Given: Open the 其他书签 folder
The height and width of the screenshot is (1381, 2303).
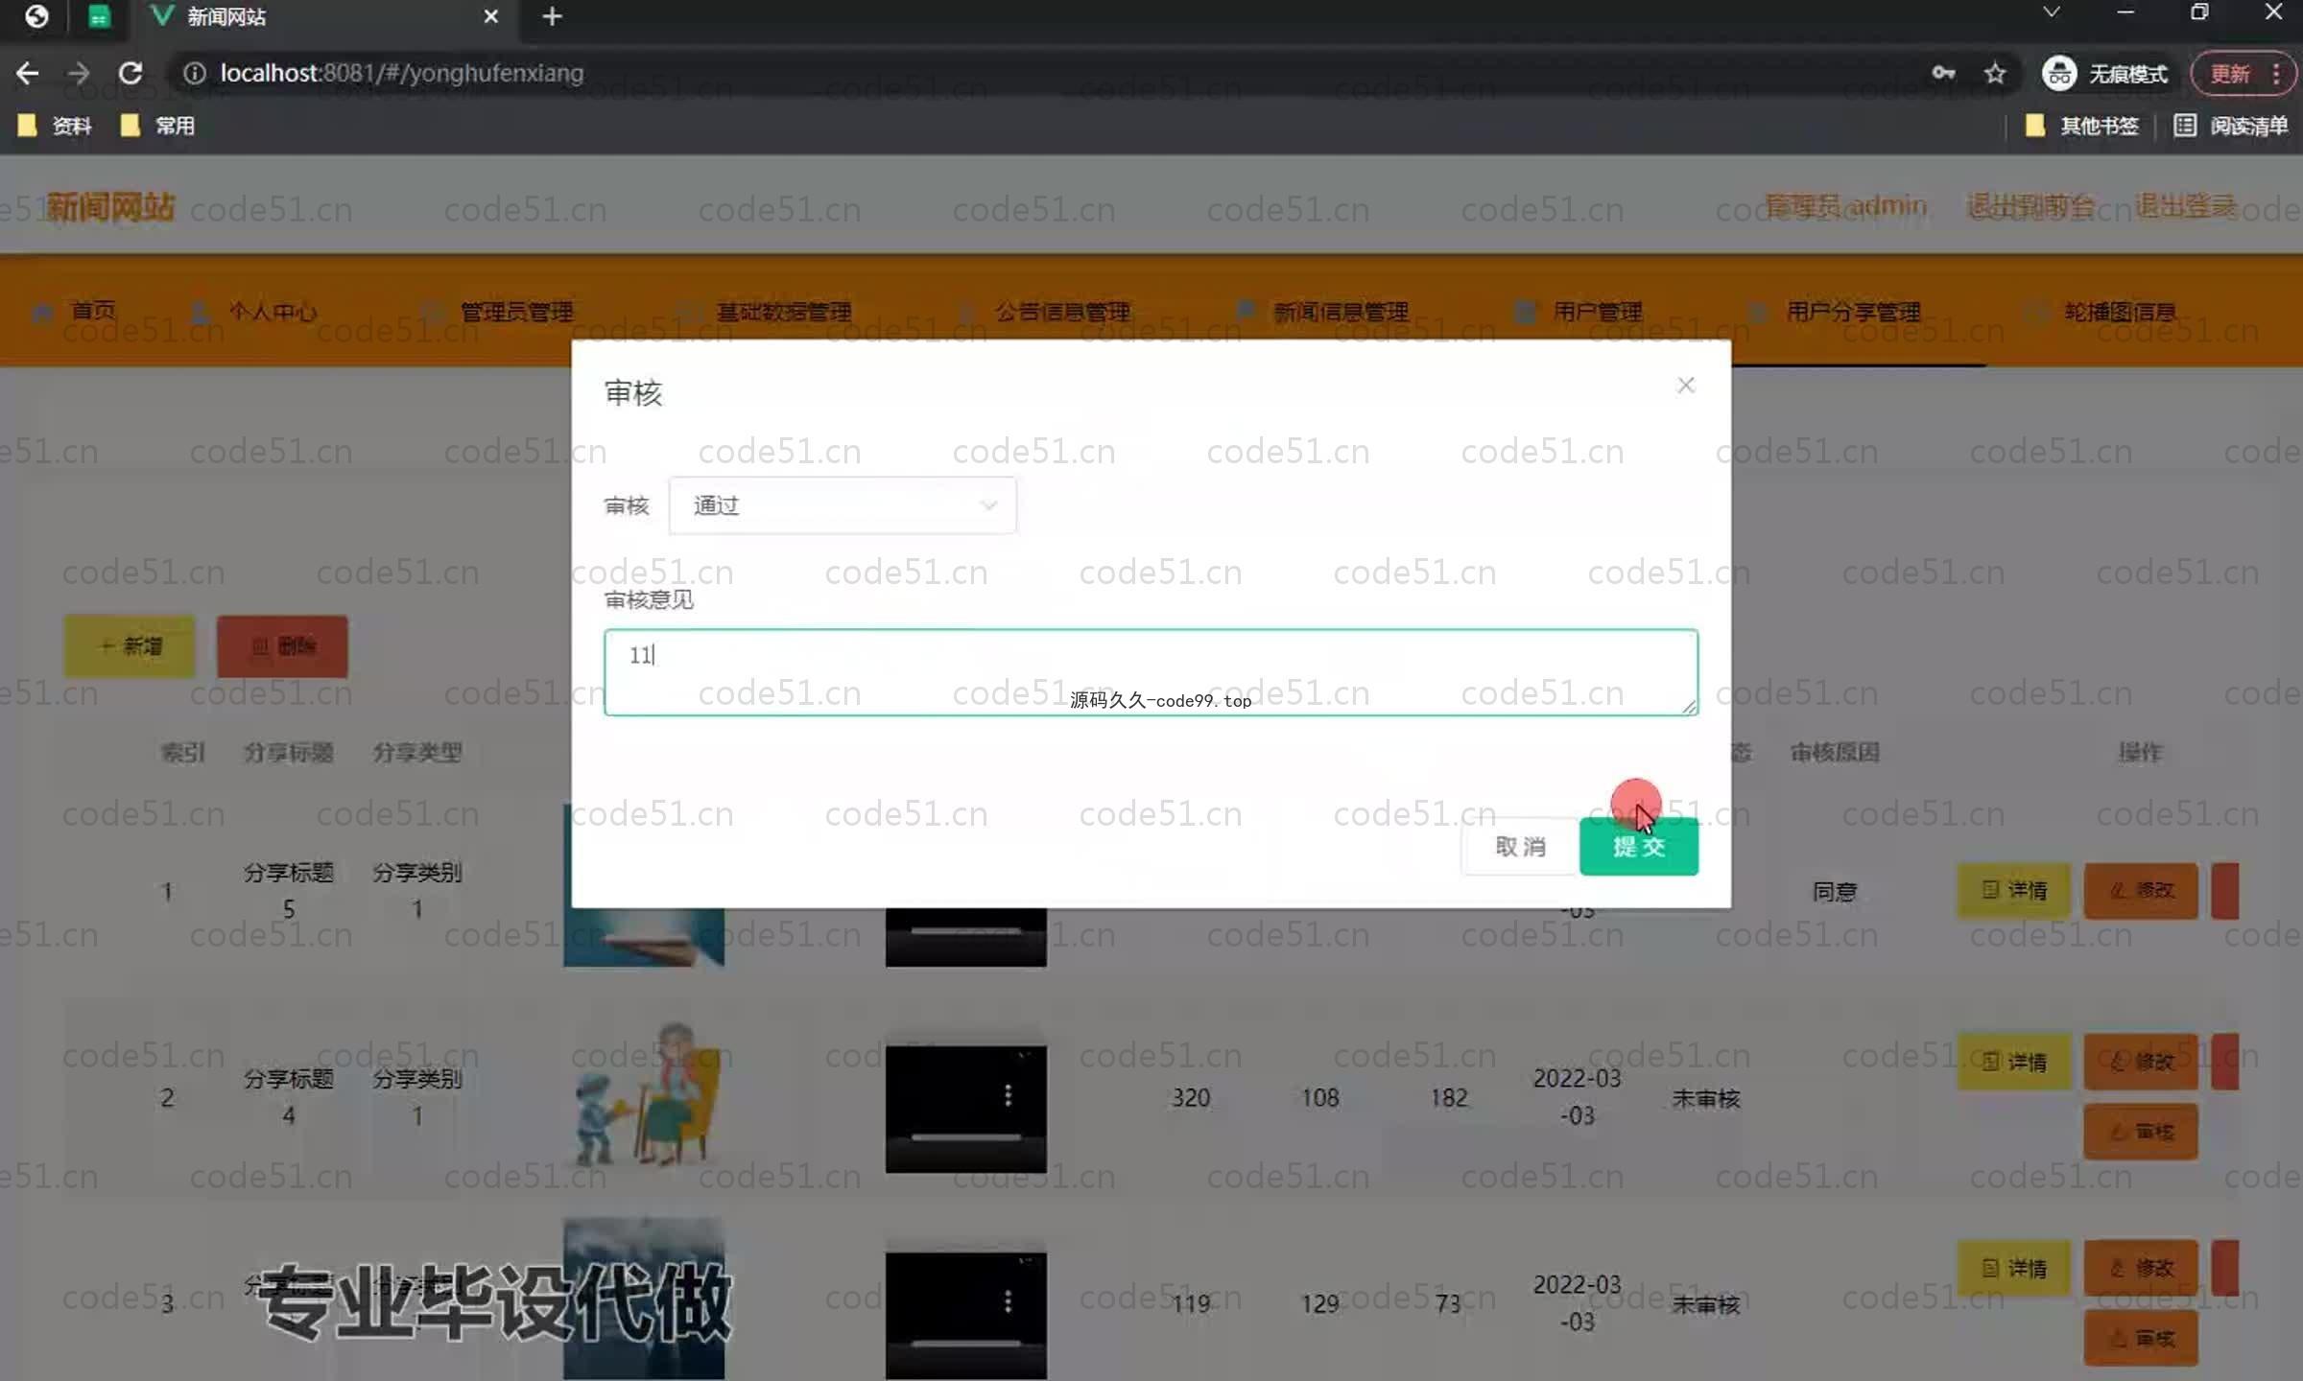Looking at the screenshot, I should pyautogui.click(x=2081, y=126).
